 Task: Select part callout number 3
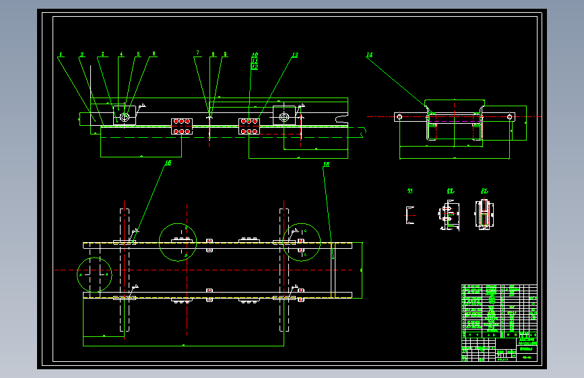click(x=103, y=54)
